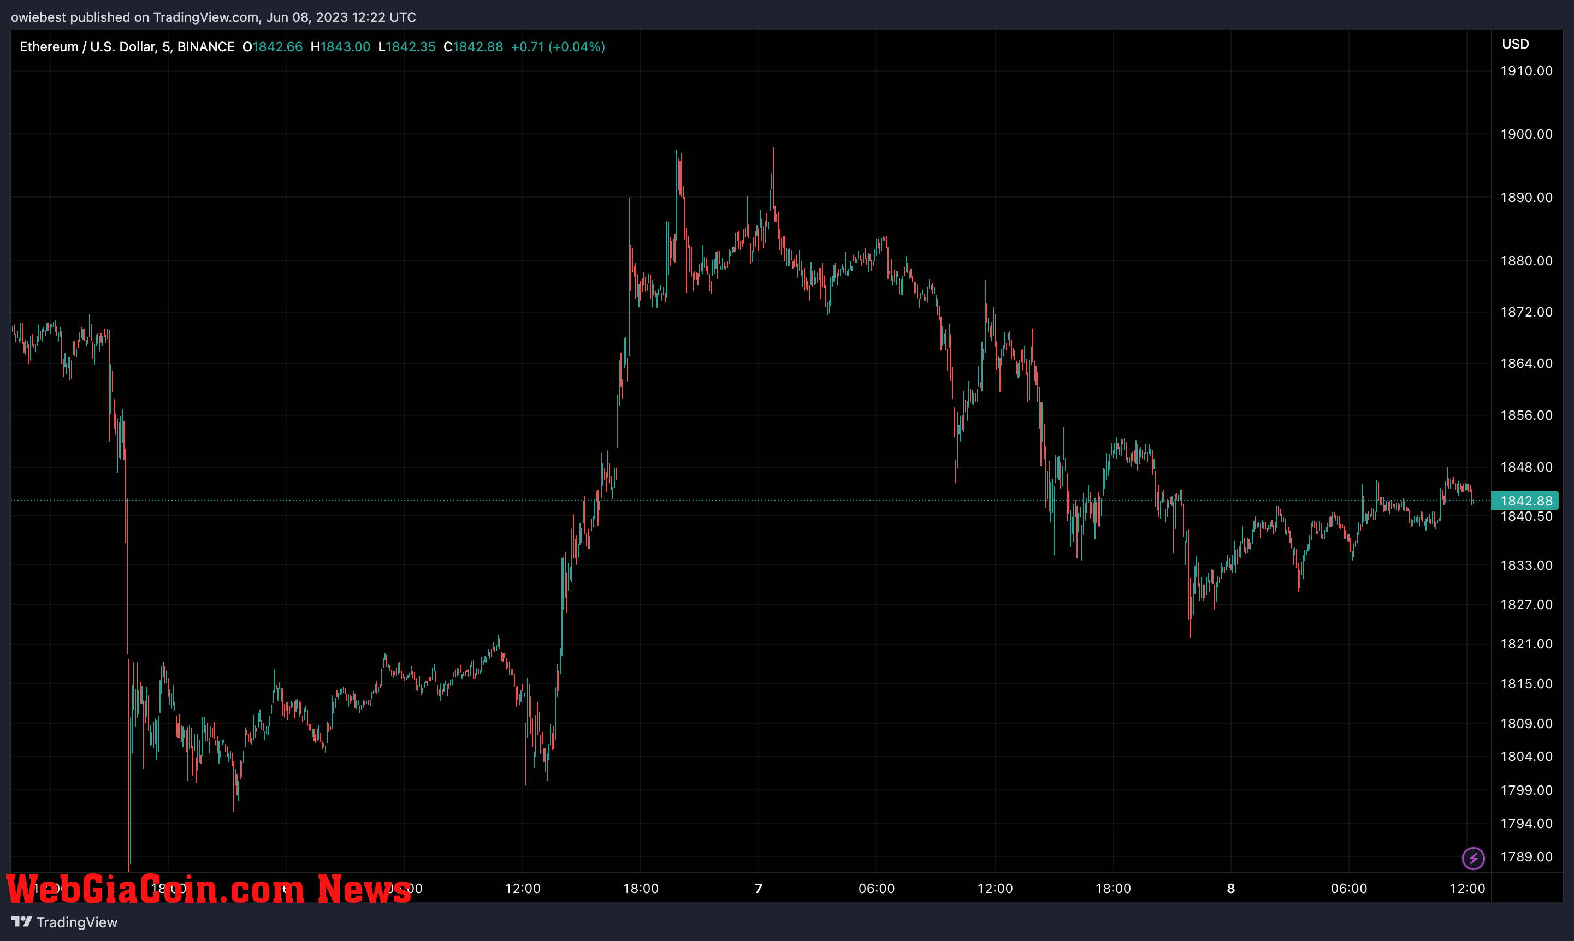Image resolution: width=1574 pixels, height=941 pixels.
Task: Click the 1821.00 price axis label
Action: point(1526,644)
